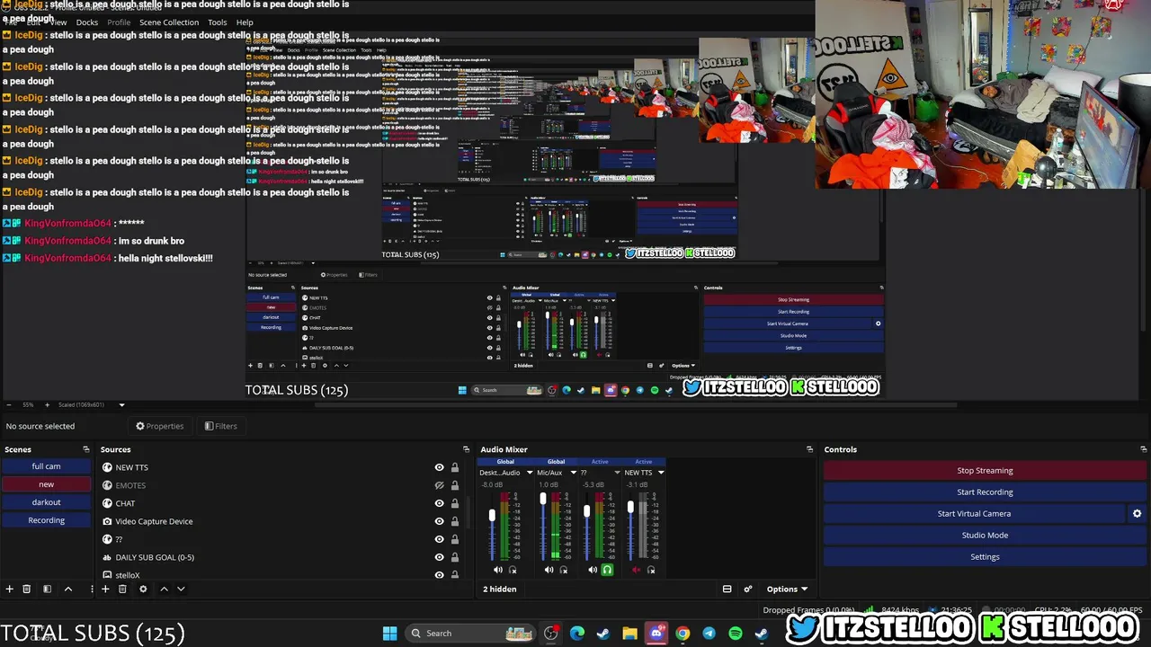The image size is (1151, 647).
Task: Toggle monitoring headphone icon for Mic/Aux
Action: 564,570
